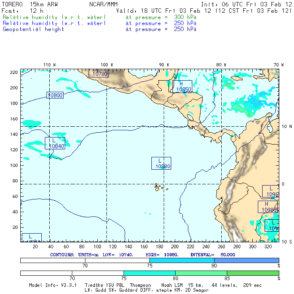Click the '10800' contour label box
The width and height of the screenshot is (294, 294).
point(55,95)
